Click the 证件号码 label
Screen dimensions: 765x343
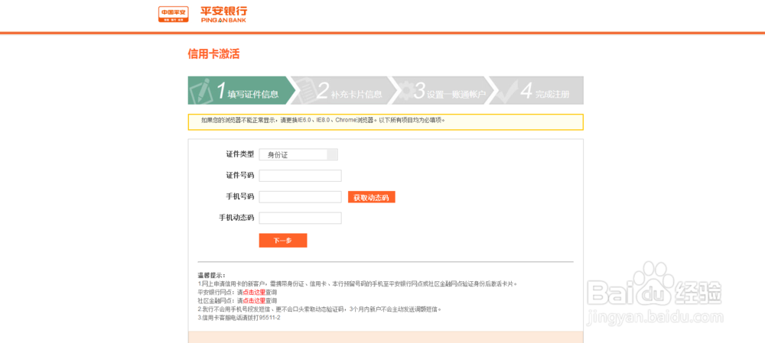click(240, 176)
